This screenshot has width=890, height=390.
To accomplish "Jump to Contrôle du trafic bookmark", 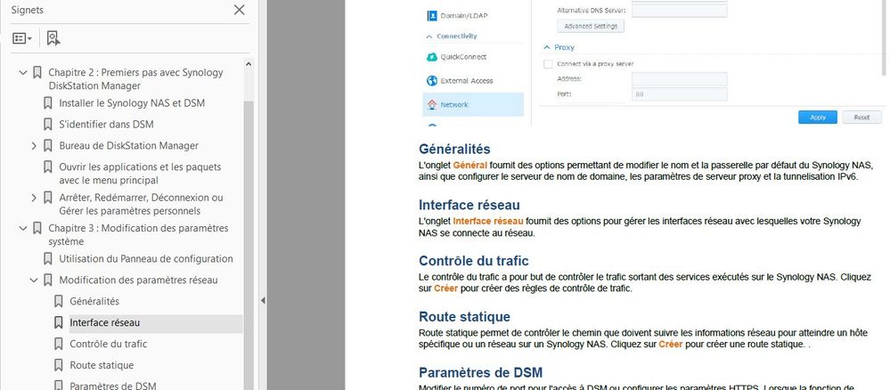I will click(108, 344).
